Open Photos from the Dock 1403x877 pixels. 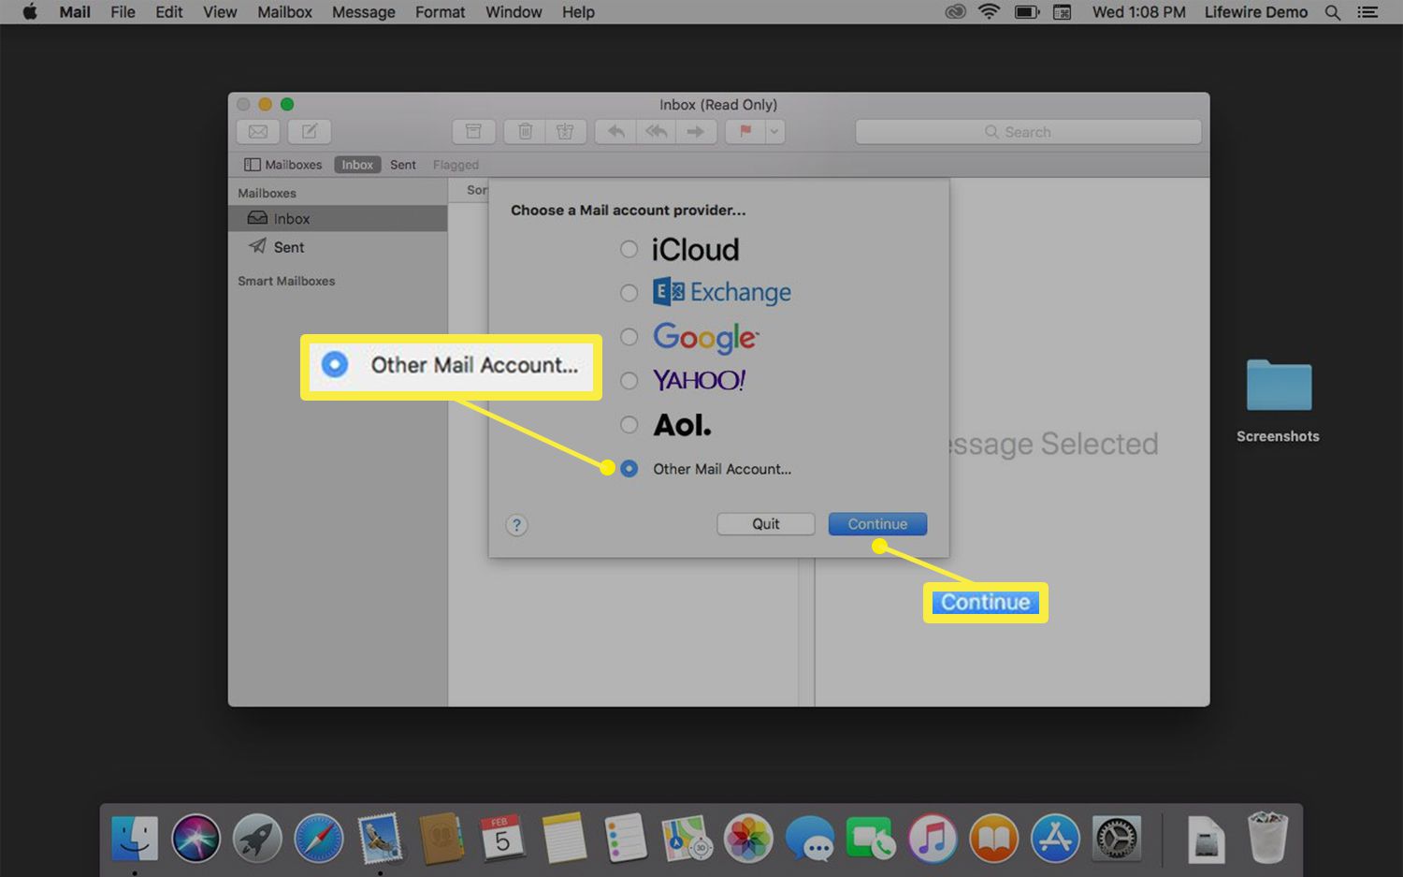tap(748, 839)
